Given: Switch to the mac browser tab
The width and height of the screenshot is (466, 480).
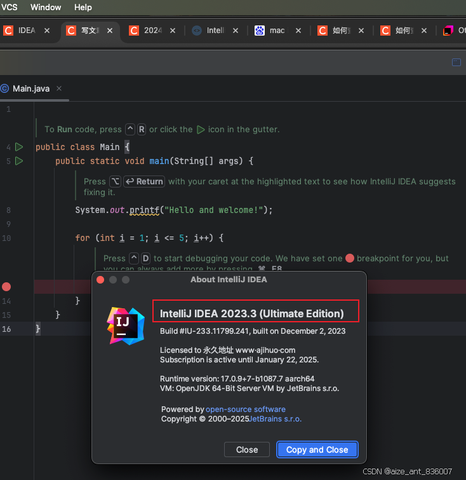Looking at the screenshot, I should [277, 31].
